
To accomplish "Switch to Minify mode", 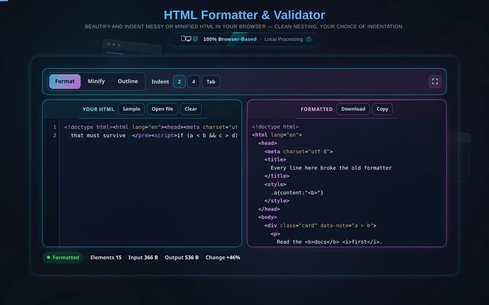I will pos(96,82).
